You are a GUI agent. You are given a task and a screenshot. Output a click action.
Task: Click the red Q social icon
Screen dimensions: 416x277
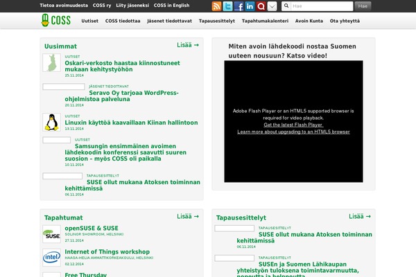pos(261,6)
